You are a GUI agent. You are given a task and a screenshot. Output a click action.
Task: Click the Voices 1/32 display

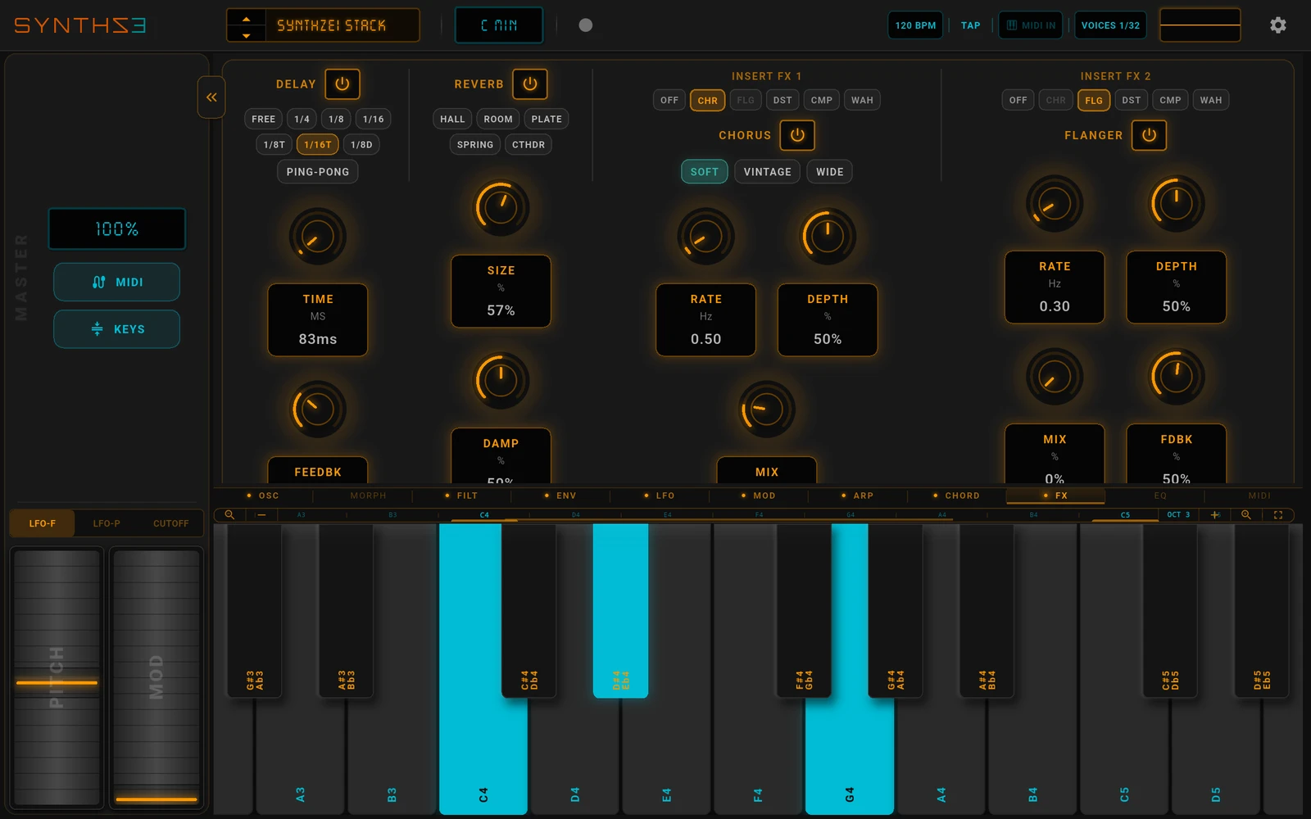(1110, 25)
